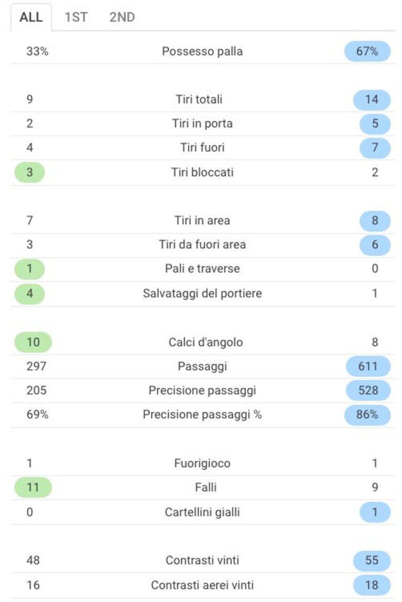Click the green 4 Salvataggi del portiere badge

[x=29, y=294]
